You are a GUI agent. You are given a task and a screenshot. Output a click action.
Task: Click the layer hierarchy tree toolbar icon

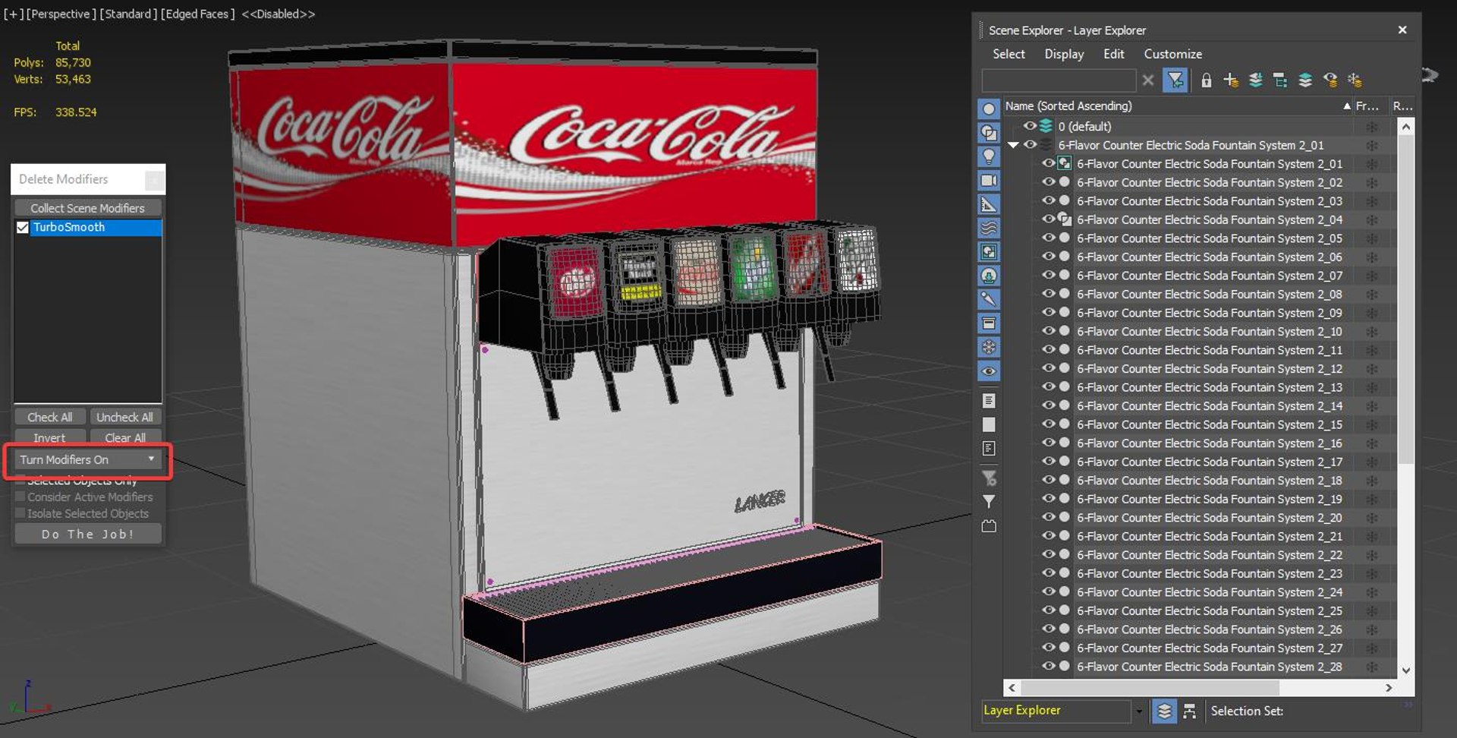click(1280, 80)
